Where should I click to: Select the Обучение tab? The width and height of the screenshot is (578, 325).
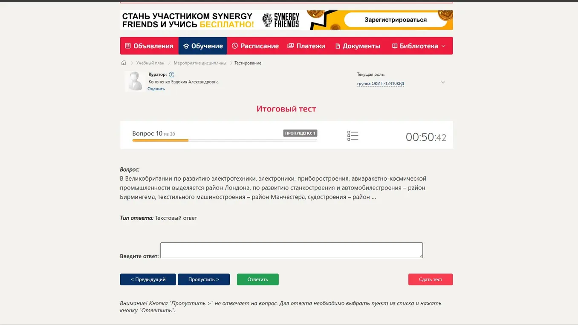[x=203, y=46]
